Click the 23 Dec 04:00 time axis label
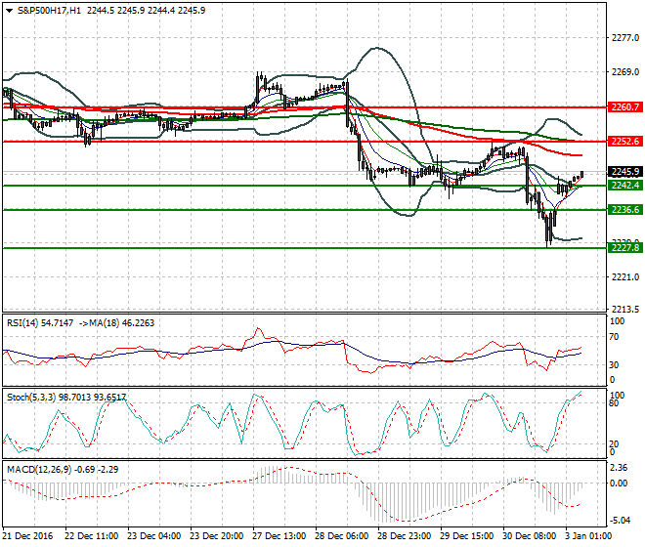This screenshot has width=645, height=547. coord(153,536)
